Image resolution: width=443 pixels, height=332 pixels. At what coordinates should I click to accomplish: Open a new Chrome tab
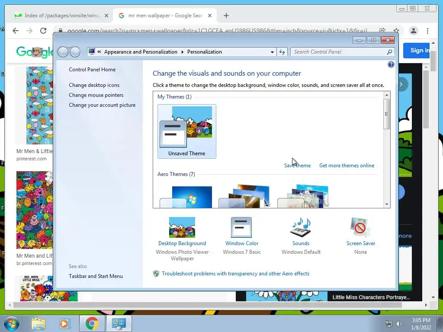(x=226, y=16)
